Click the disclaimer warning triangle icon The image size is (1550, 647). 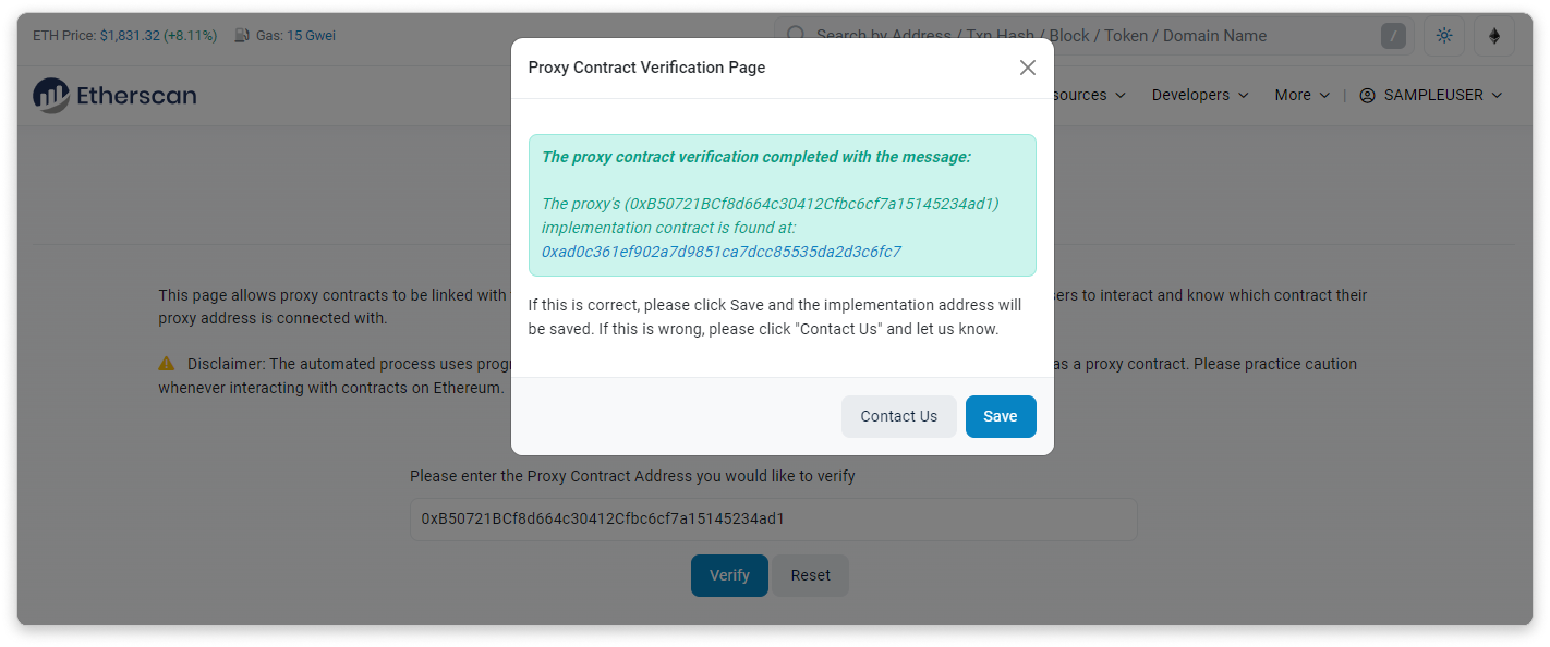click(166, 364)
